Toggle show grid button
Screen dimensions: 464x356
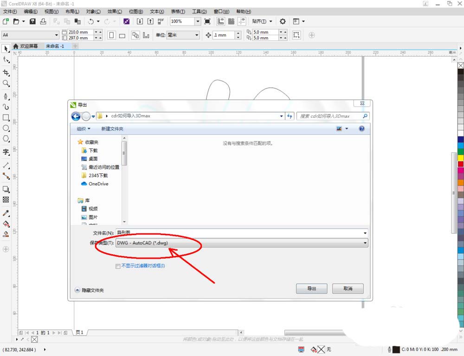(x=231, y=21)
